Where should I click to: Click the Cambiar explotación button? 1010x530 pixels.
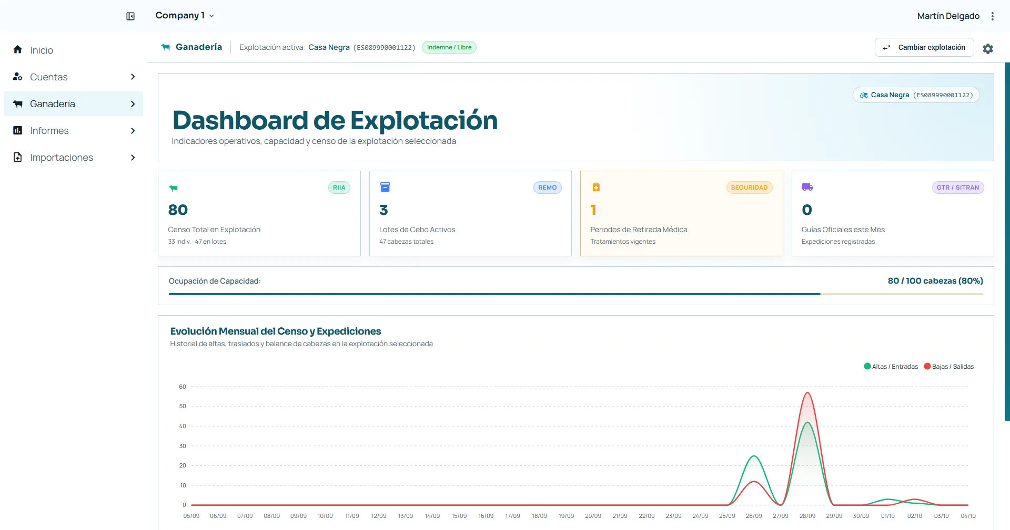coord(924,47)
